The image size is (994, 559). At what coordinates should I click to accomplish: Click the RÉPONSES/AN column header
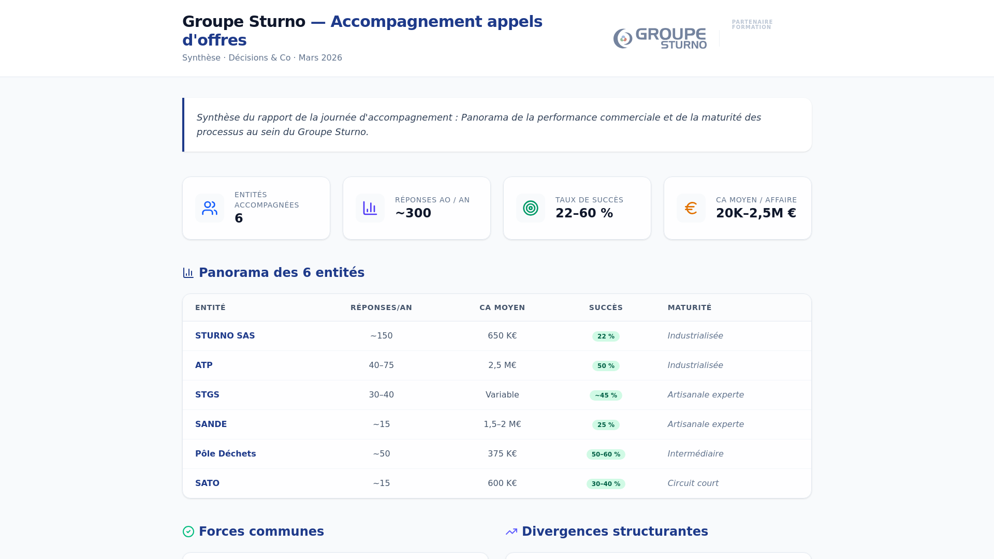[382, 307]
